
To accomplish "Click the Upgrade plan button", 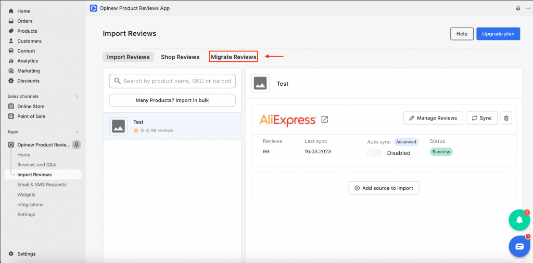I will tap(498, 34).
